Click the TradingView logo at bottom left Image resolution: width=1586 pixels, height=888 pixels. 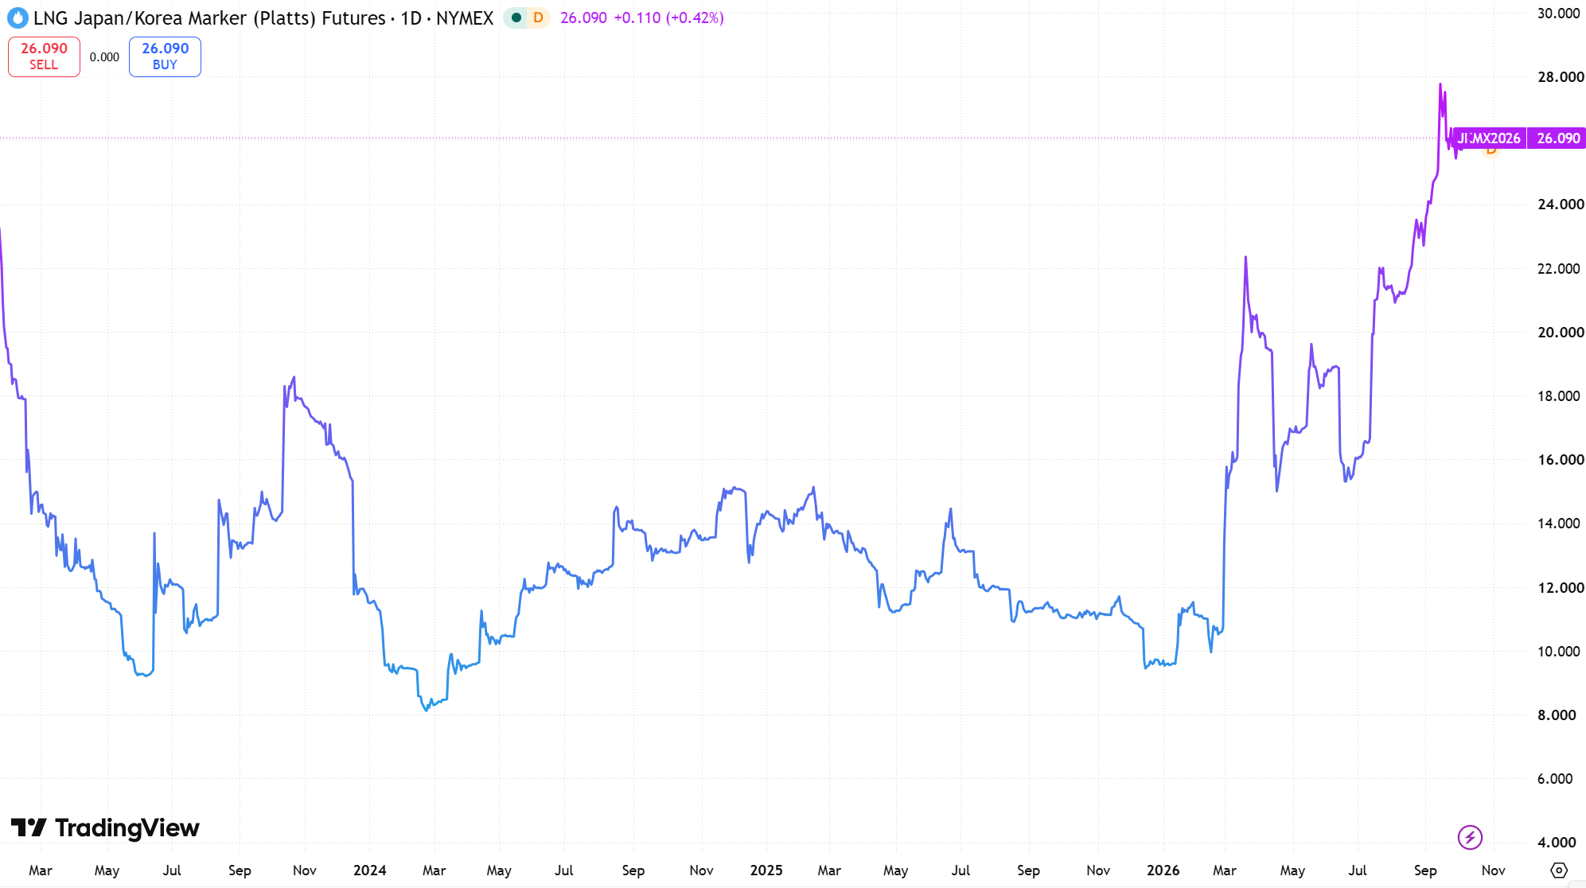[105, 828]
